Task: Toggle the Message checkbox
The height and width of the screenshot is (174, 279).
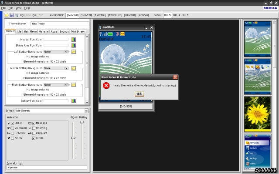Action: point(34,123)
